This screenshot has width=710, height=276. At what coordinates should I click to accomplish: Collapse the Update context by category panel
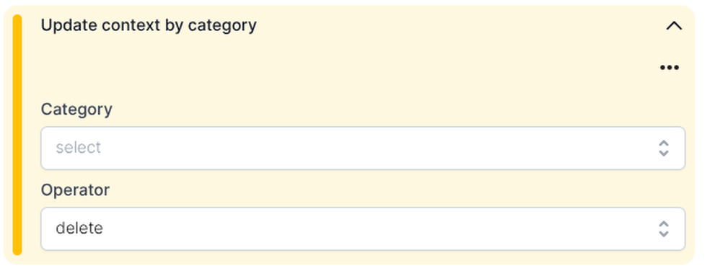tap(674, 26)
